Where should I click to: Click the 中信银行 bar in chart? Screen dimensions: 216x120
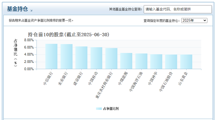(x=51, y=56)
